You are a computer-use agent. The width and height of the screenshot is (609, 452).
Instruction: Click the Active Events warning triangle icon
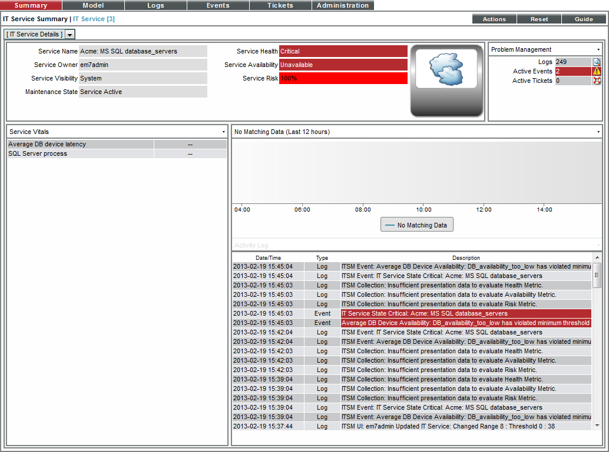(x=596, y=71)
